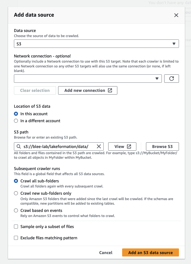Choose Crawl all sub-folders

coord(16,181)
